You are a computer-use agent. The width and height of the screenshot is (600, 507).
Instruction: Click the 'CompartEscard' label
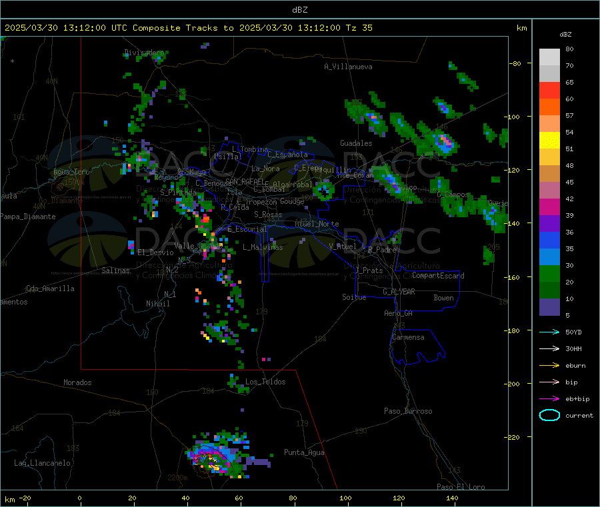click(438, 276)
